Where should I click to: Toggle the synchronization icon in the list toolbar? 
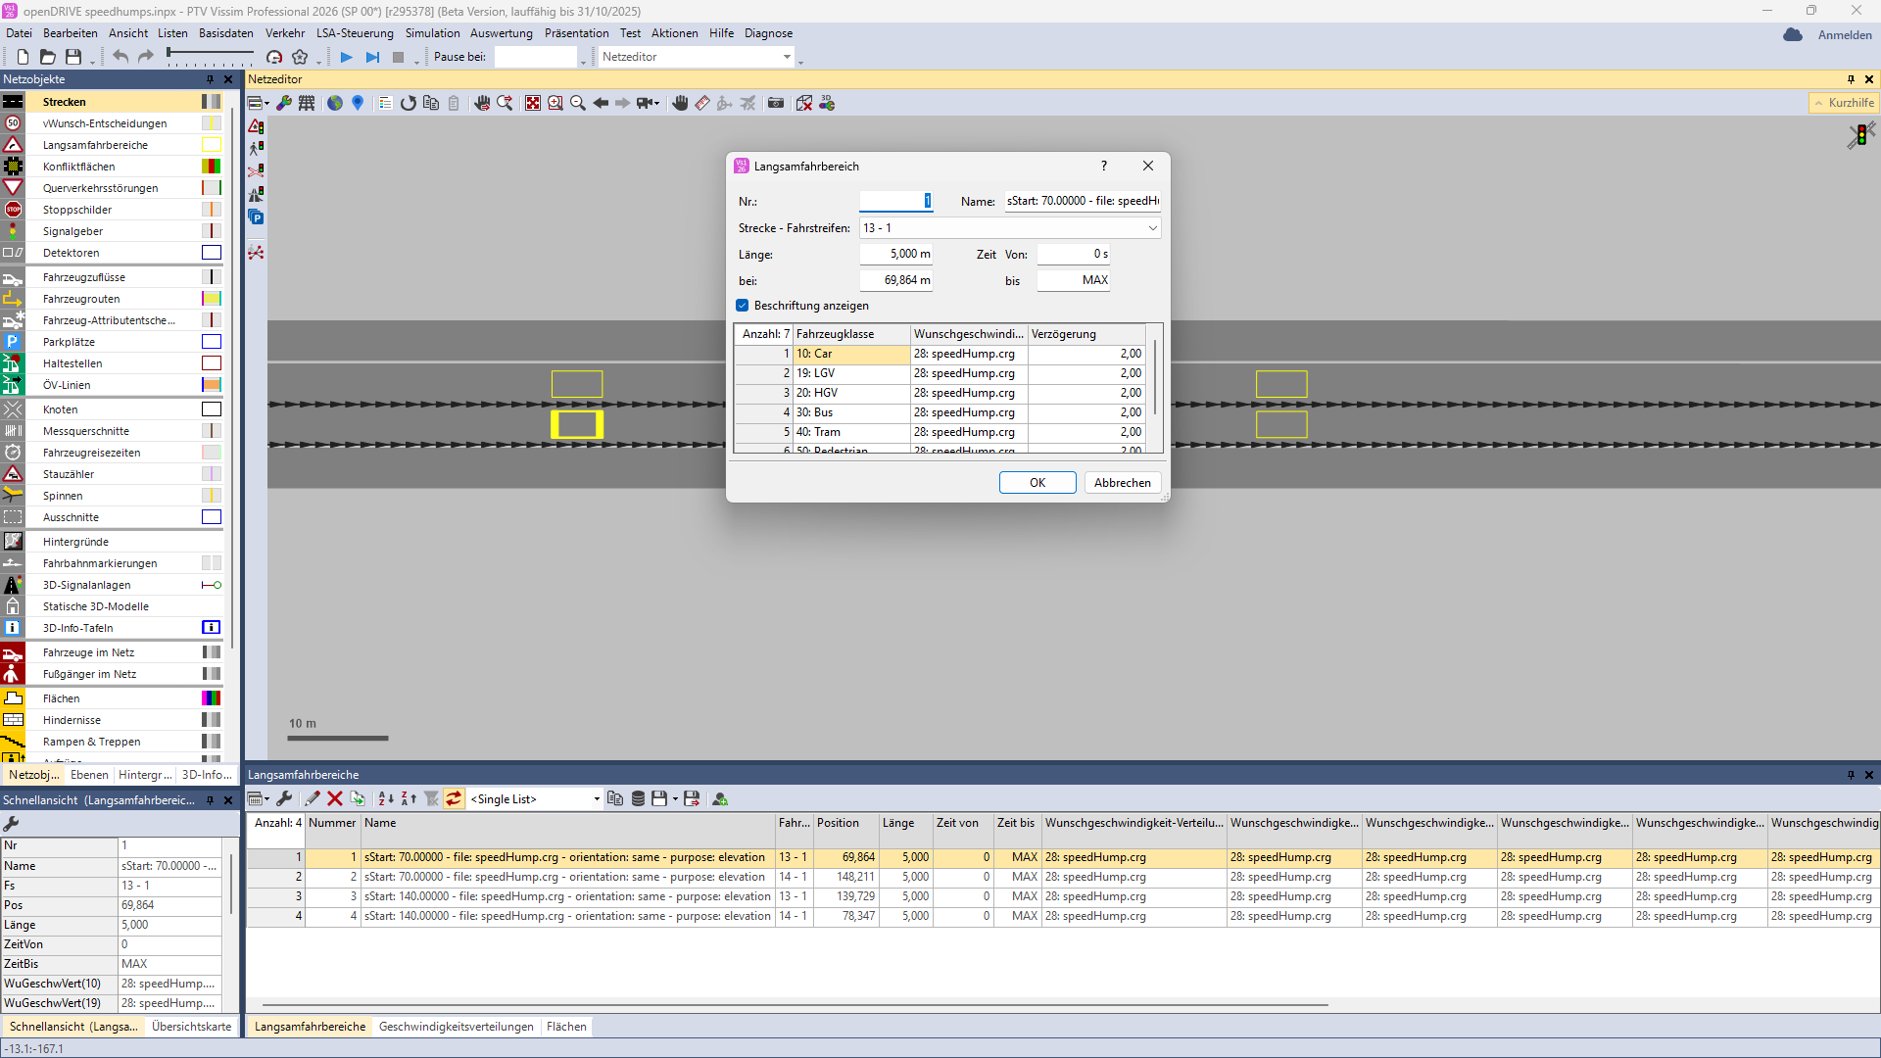[454, 799]
